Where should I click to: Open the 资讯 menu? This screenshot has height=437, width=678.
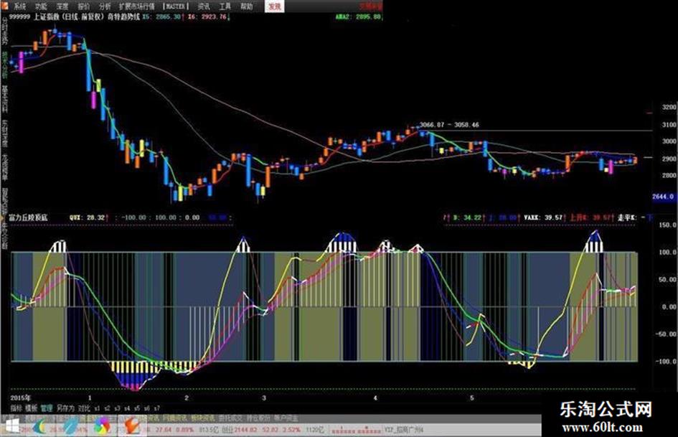click(x=204, y=6)
